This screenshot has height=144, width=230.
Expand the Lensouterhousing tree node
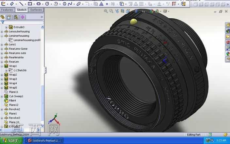click(x=2, y=32)
